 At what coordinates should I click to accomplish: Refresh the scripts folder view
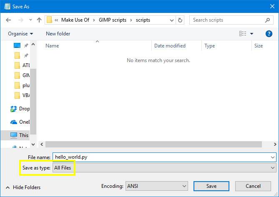[180, 20]
